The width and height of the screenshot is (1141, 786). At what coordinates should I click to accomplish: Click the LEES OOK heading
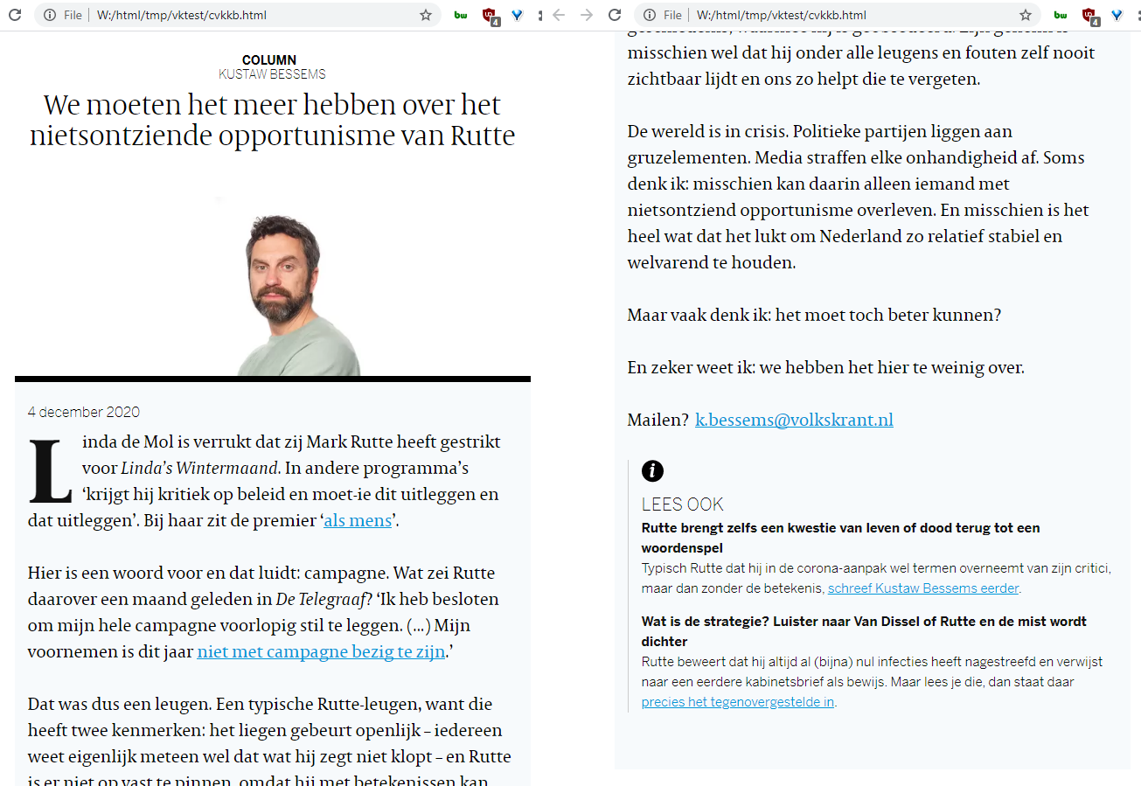(683, 504)
